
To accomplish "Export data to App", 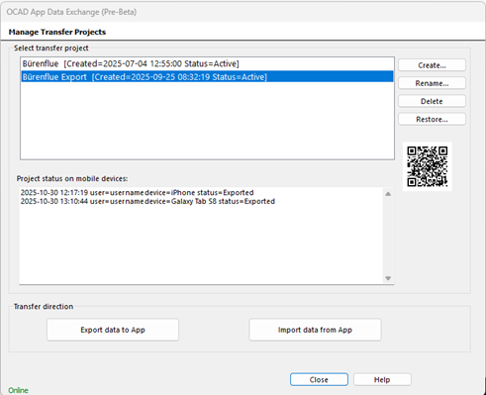I will [x=113, y=330].
